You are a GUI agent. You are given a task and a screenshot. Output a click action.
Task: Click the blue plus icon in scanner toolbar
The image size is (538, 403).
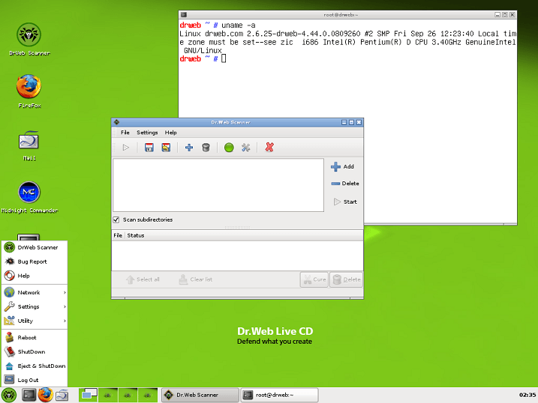pos(189,148)
